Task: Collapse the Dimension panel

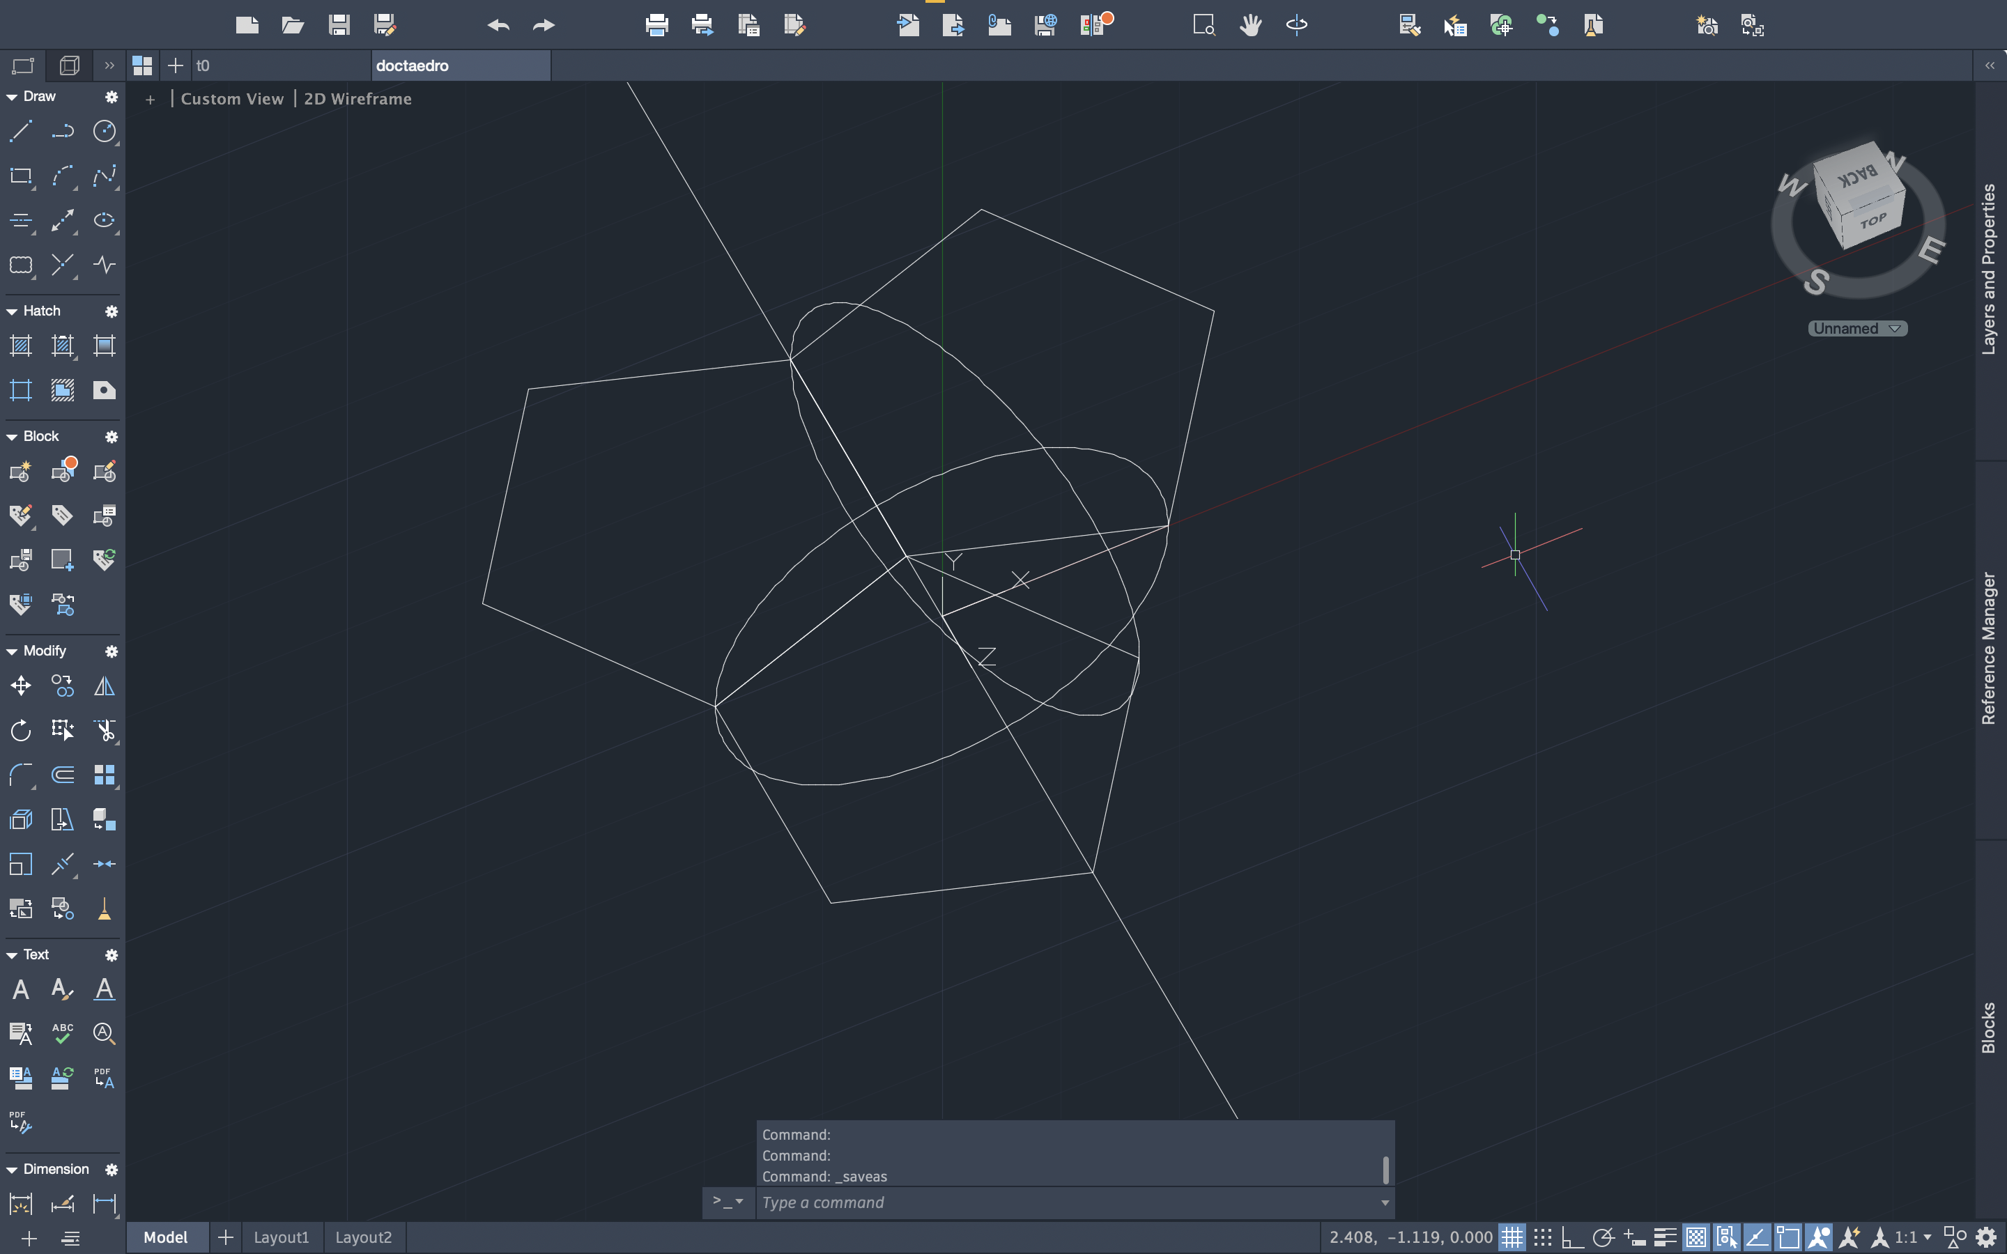Action: click(12, 1170)
